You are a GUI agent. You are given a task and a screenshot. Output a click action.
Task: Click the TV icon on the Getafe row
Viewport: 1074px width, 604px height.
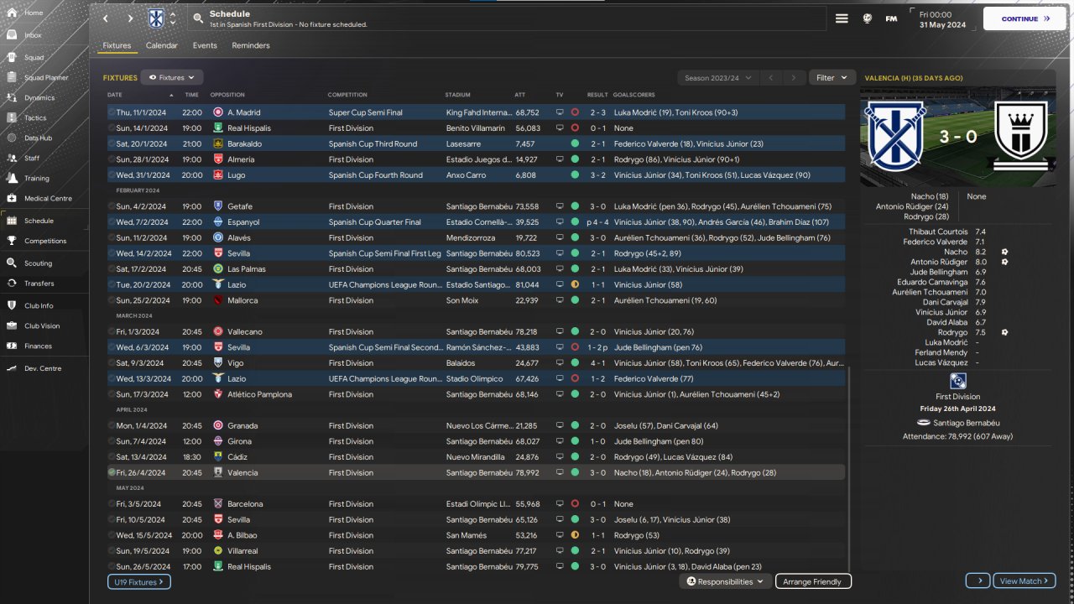tap(560, 206)
